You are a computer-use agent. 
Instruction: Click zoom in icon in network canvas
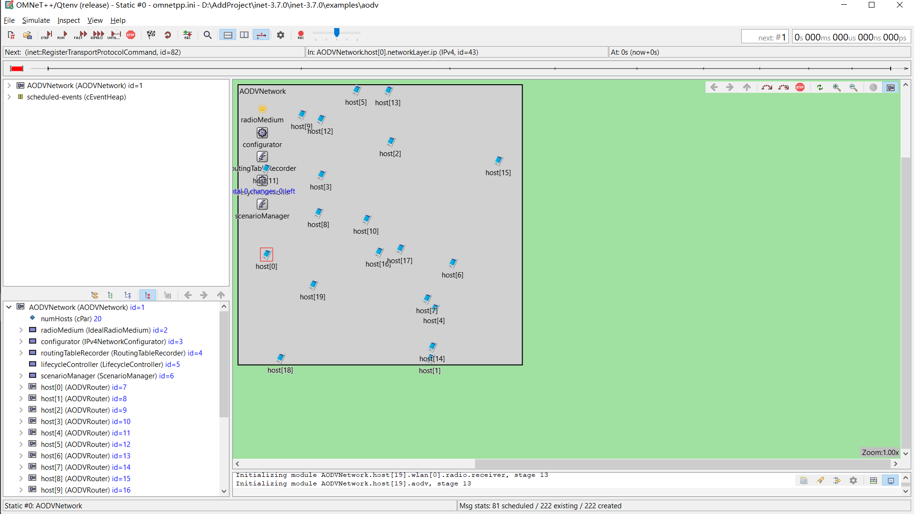836,87
